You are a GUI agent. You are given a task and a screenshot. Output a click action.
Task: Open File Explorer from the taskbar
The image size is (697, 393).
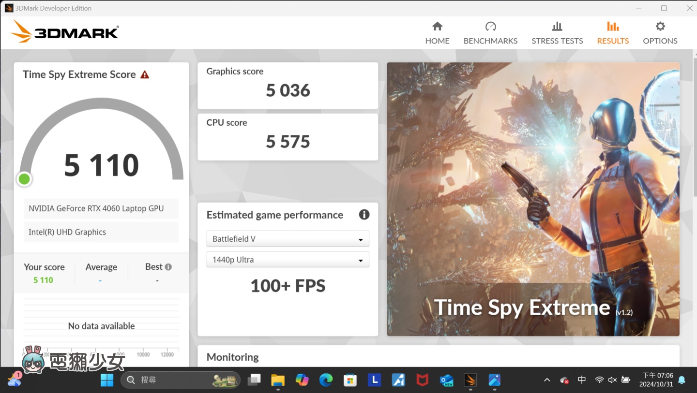coord(278,380)
